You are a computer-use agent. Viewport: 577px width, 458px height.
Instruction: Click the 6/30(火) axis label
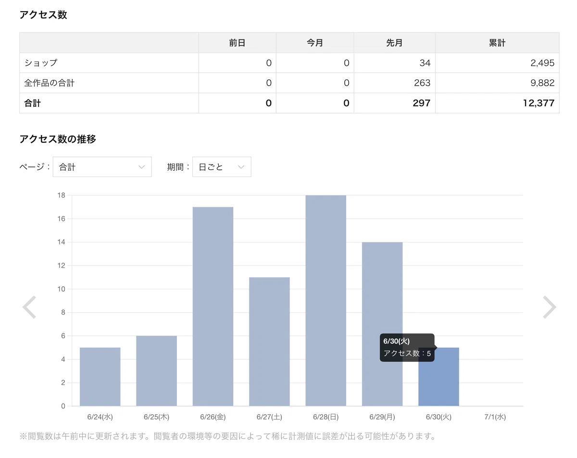pyautogui.click(x=439, y=417)
